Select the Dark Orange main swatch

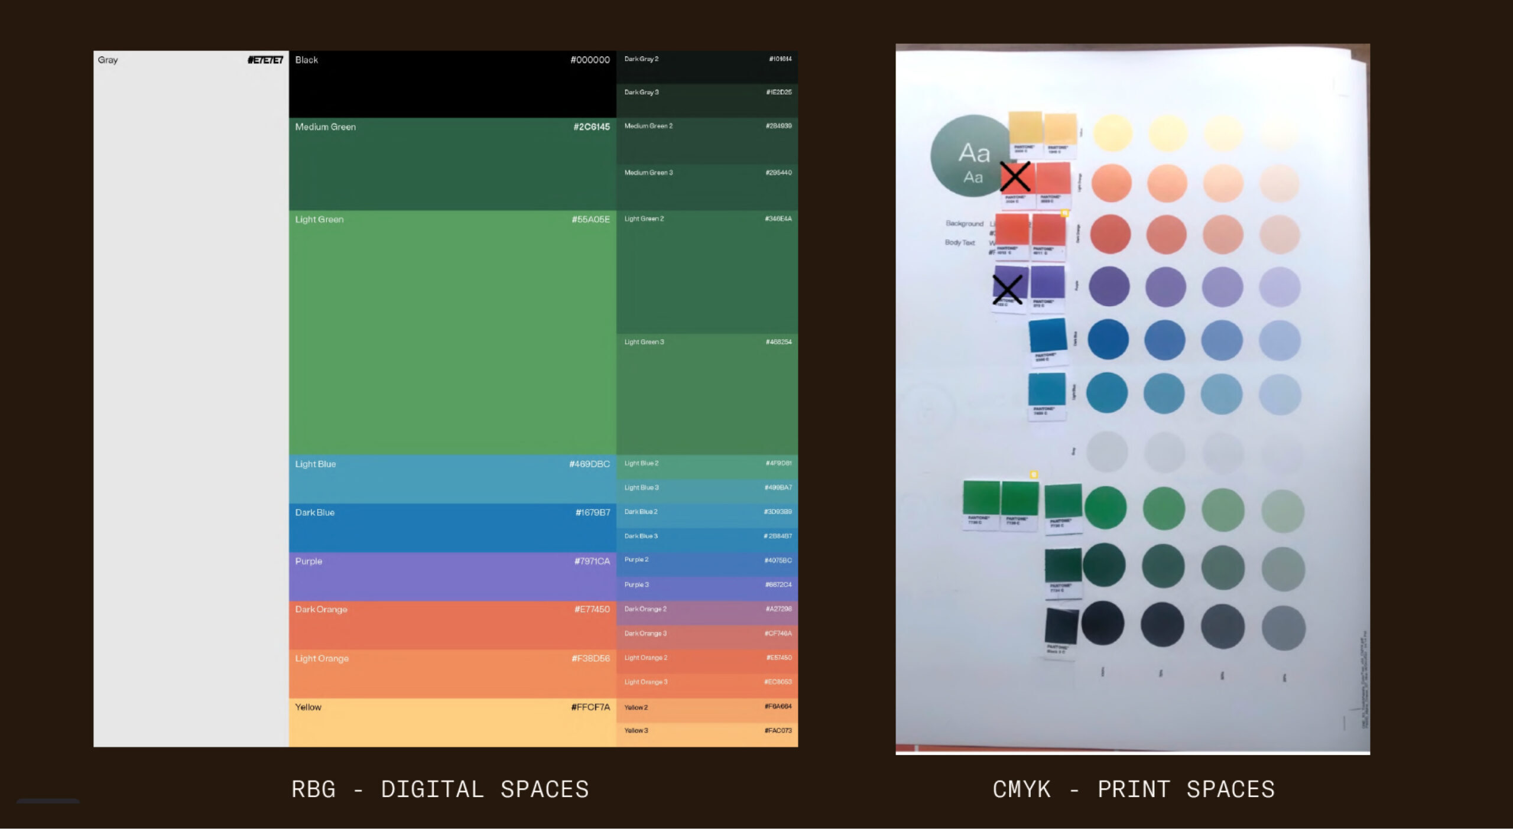[453, 625]
